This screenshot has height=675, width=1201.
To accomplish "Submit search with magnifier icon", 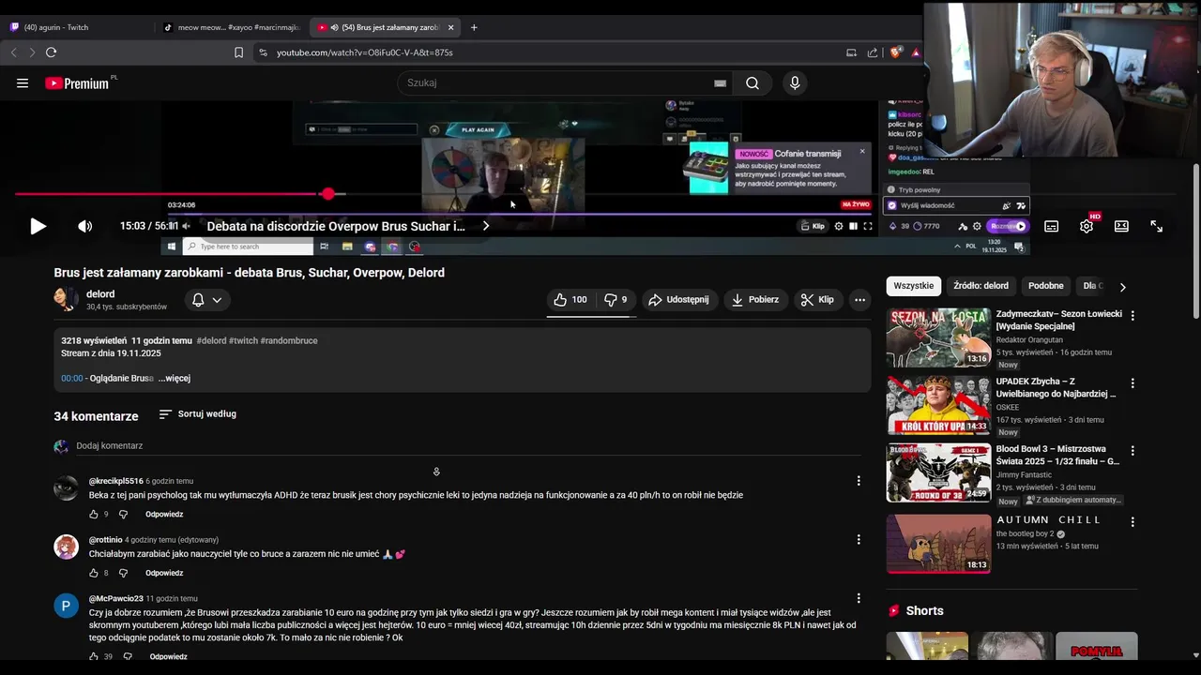I will (753, 82).
